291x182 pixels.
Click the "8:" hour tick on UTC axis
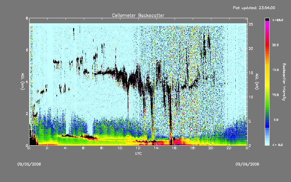[x=102, y=148]
